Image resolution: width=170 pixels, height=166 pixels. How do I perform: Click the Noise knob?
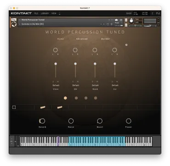(71, 121)
